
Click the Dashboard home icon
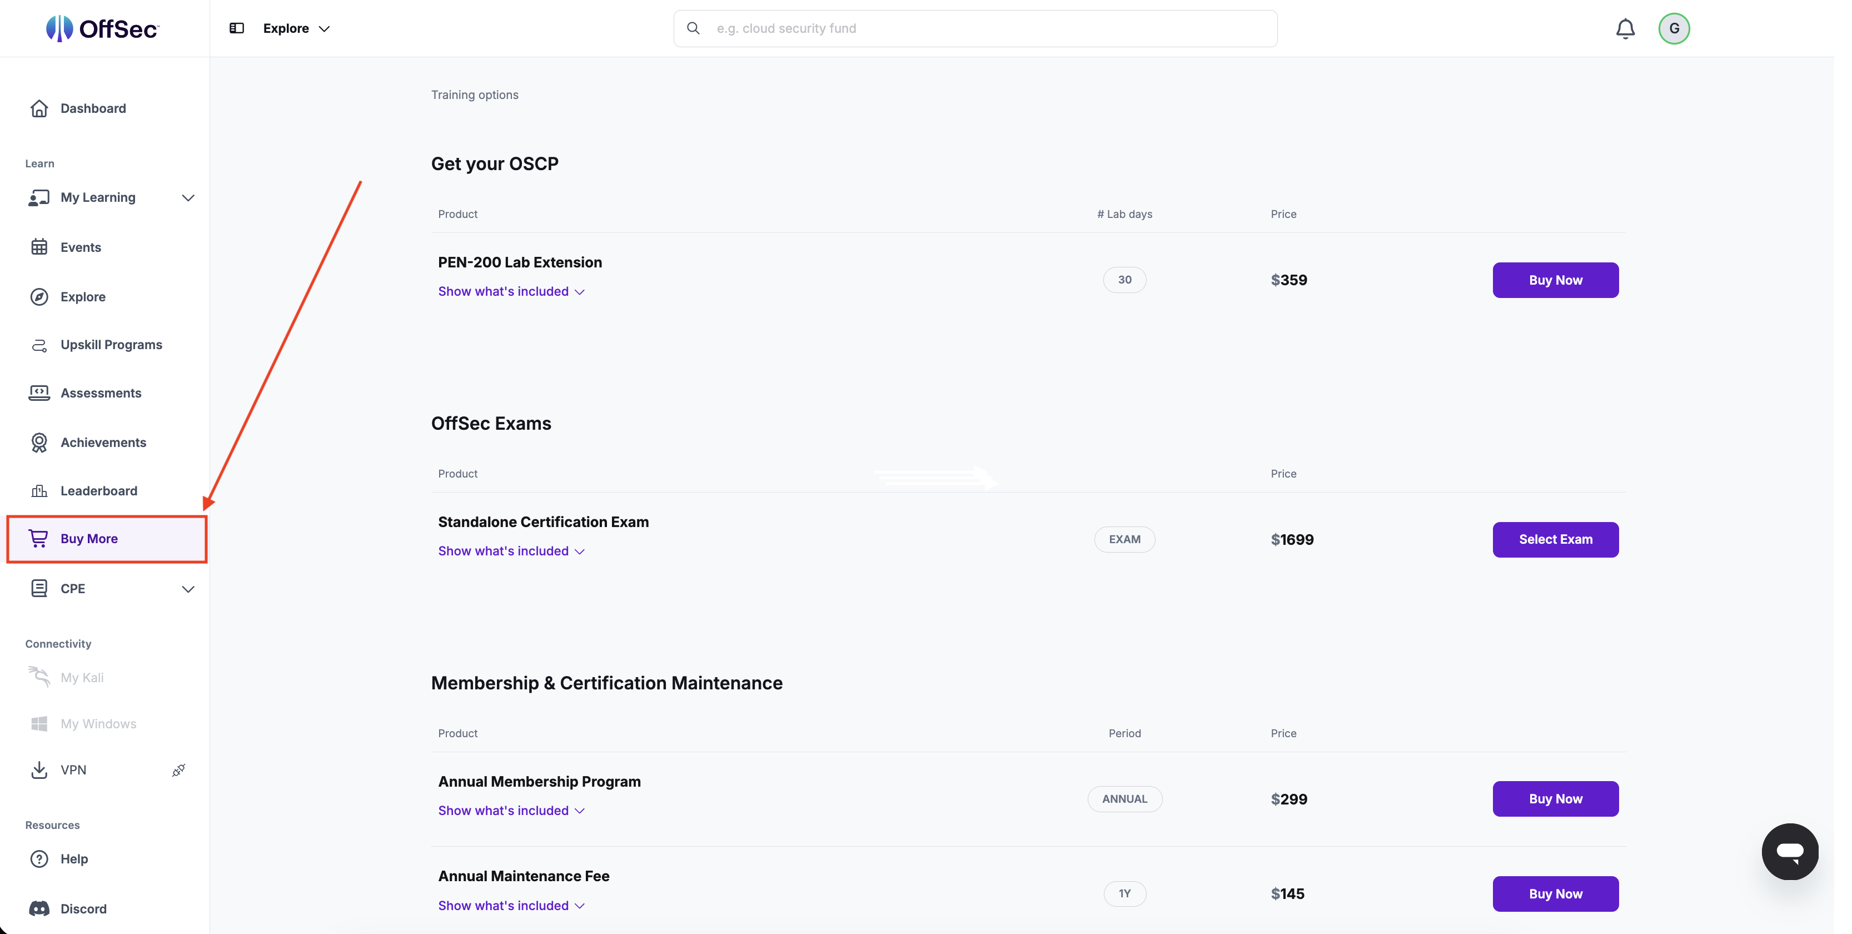coord(39,108)
